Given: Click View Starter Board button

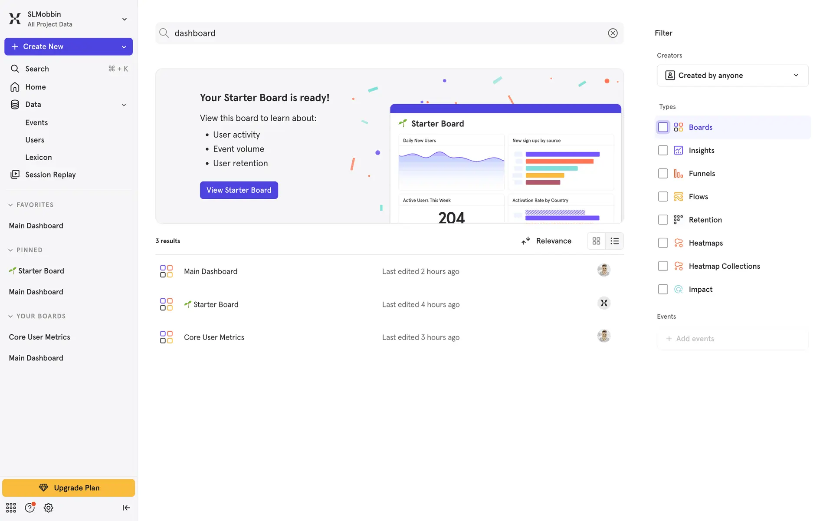Looking at the screenshot, I should pos(239,190).
